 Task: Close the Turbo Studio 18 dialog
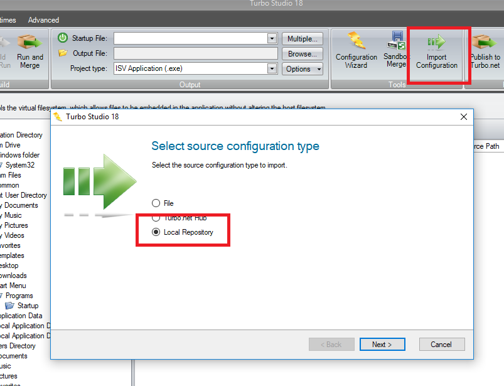click(x=463, y=117)
